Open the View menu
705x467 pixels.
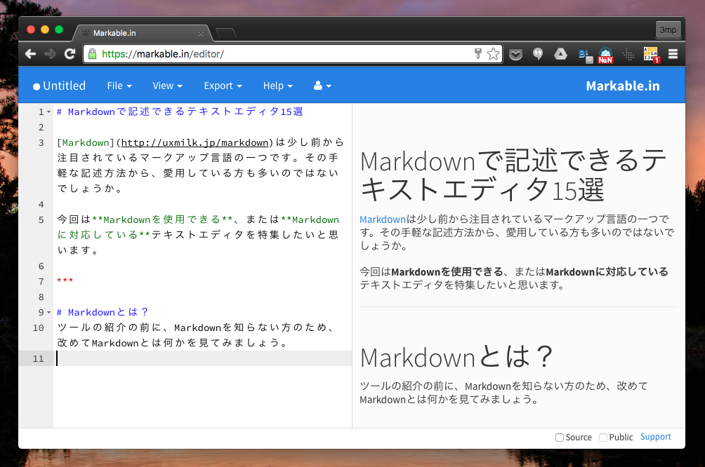point(167,86)
